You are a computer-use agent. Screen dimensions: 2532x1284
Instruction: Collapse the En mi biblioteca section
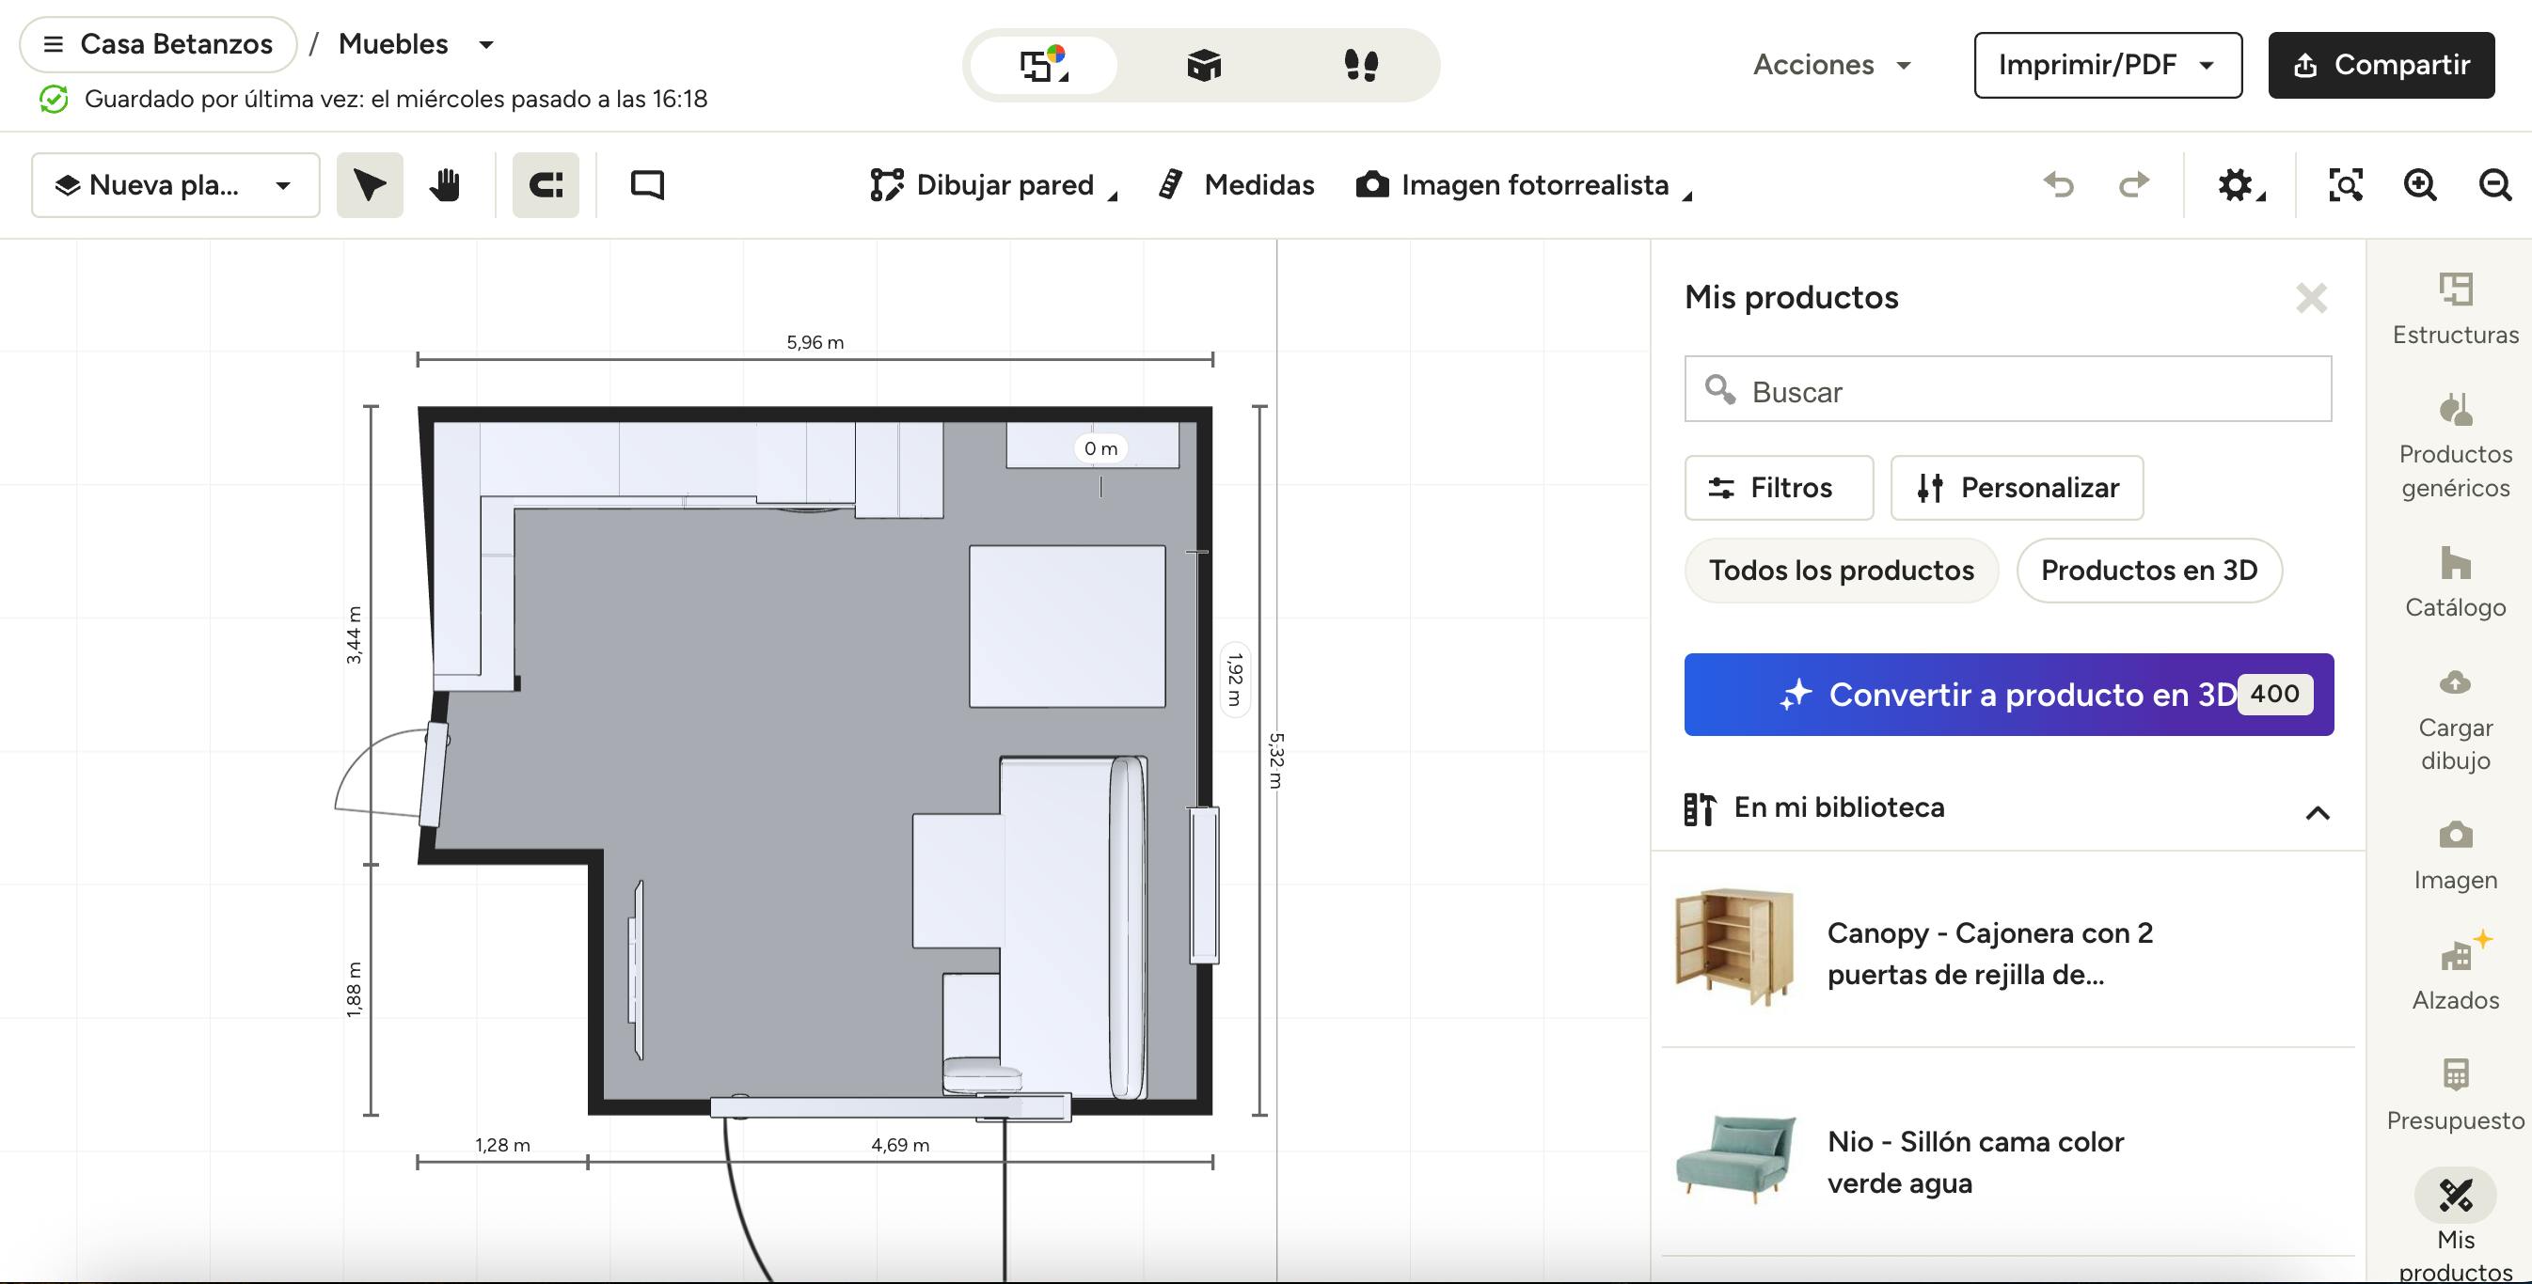point(2317,812)
